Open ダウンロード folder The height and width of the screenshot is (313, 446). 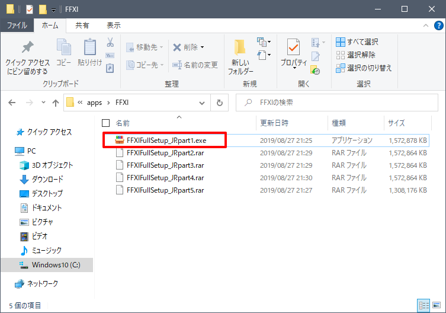(x=41, y=180)
